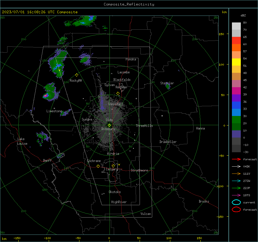Click the ThreeHills town label
This screenshot has height=242, width=258.
click(x=144, y=126)
